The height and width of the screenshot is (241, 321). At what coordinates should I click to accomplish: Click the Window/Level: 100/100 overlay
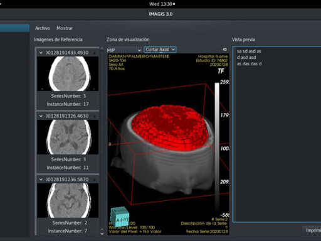pyautogui.click(x=132, y=227)
